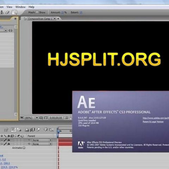The image size is (169, 169).
Task: Enable the Motion Blur master icon
Action: [x=38, y=130]
